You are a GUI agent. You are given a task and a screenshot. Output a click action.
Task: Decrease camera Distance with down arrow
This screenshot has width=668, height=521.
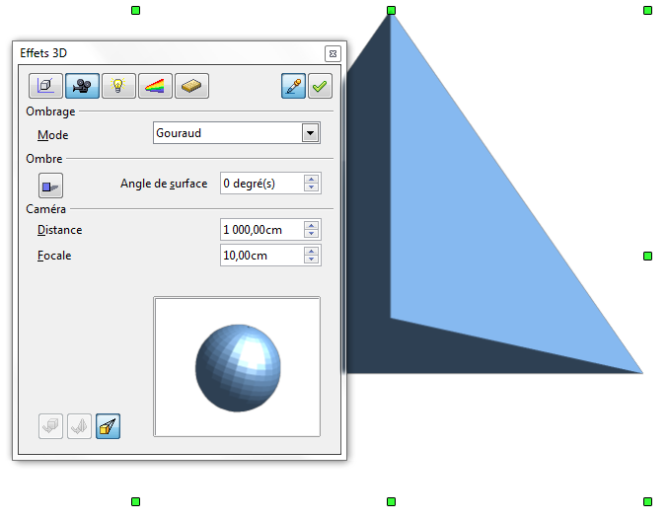[312, 234]
